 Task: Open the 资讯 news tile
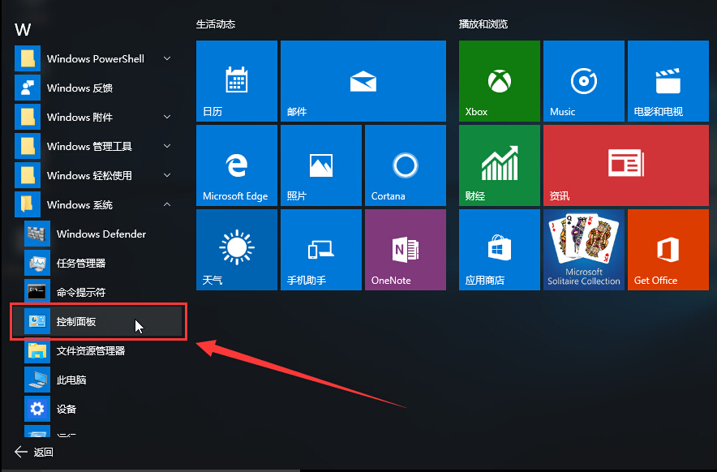point(626,165)
